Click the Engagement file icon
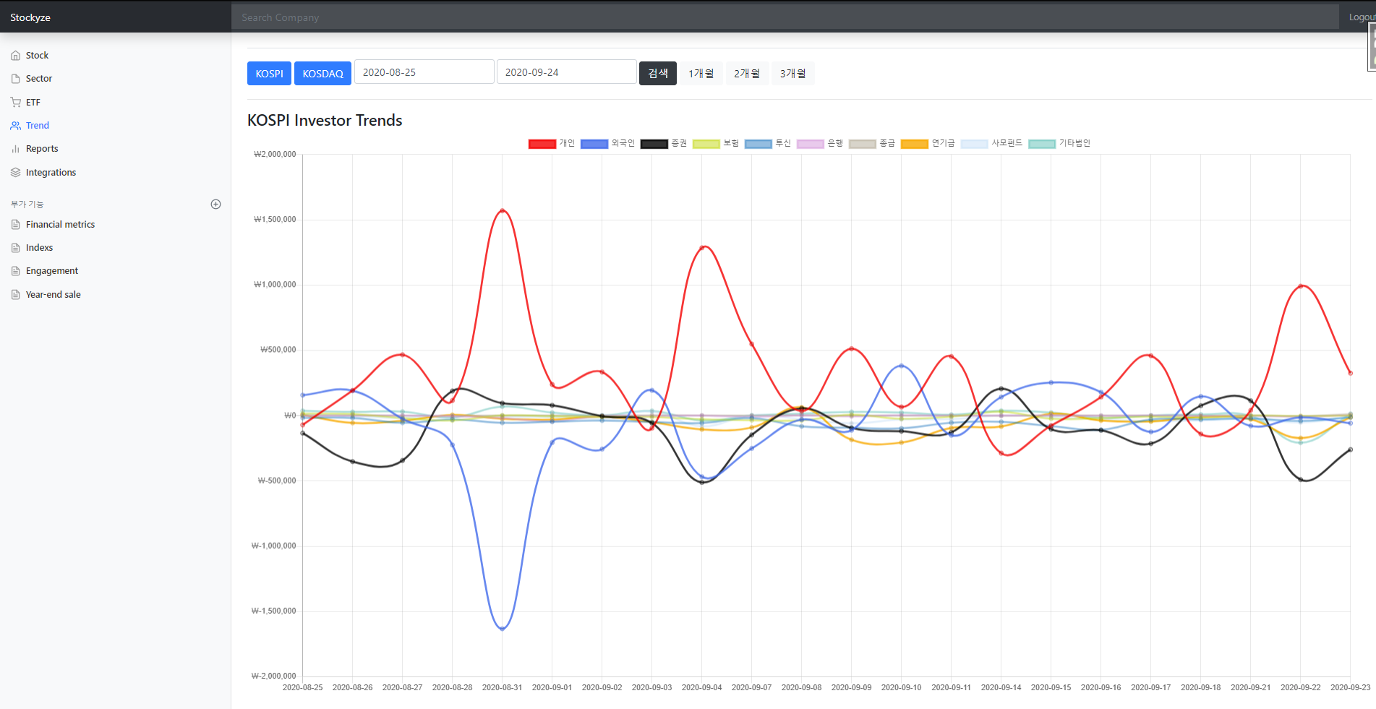The image size is (1376, 709). [16, 271]
